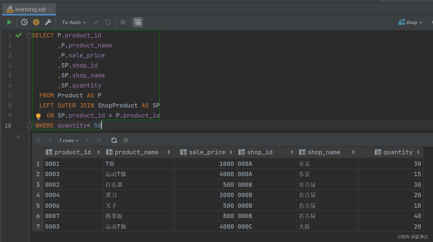Select quantity cell '15'
433x242 pixels.
tap(391, 174)
